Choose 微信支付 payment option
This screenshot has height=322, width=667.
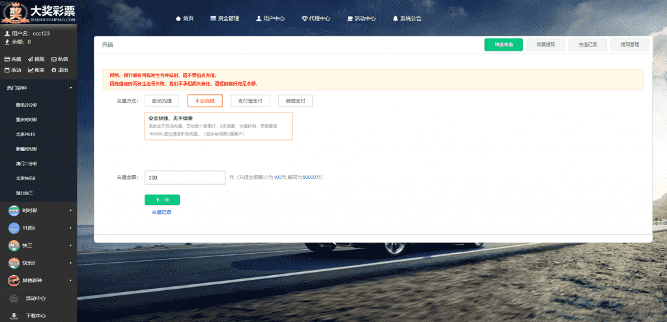point(296,101)
